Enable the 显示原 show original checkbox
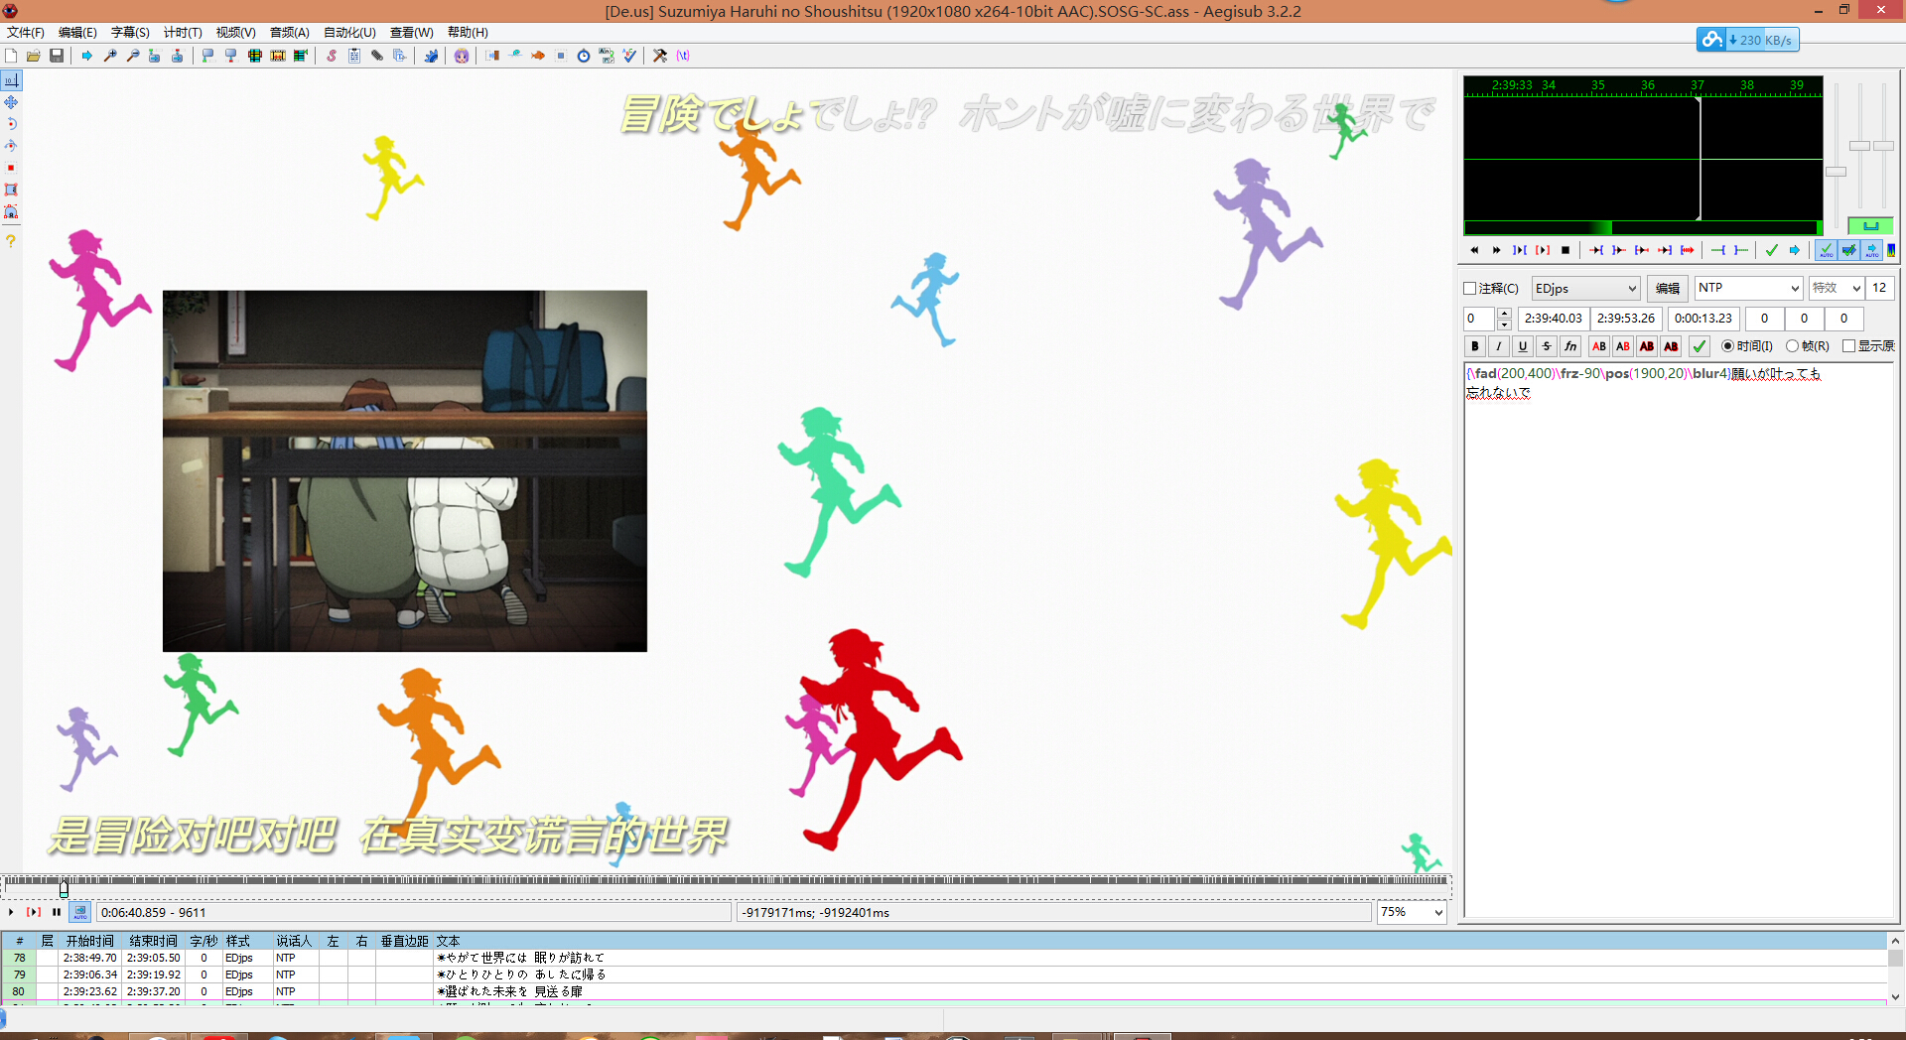The image size is (1906, 1040). [1848, 346]
